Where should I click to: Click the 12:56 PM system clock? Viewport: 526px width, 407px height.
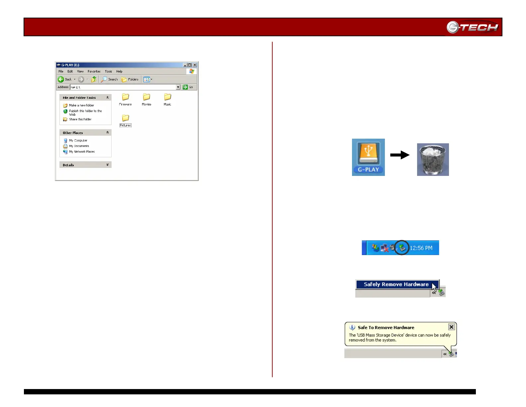click(x=421, y=248)
